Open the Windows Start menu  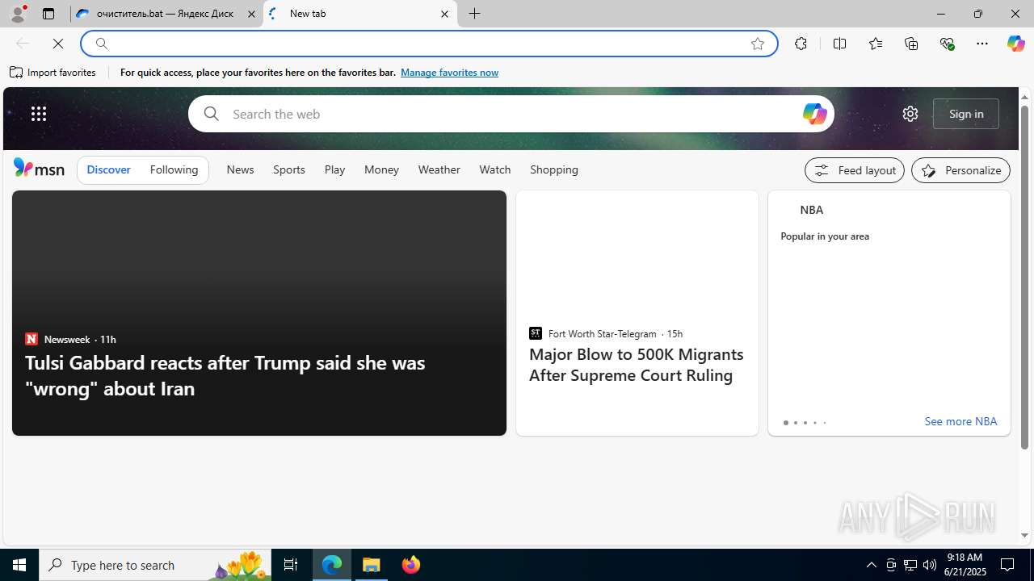[19, 565]
